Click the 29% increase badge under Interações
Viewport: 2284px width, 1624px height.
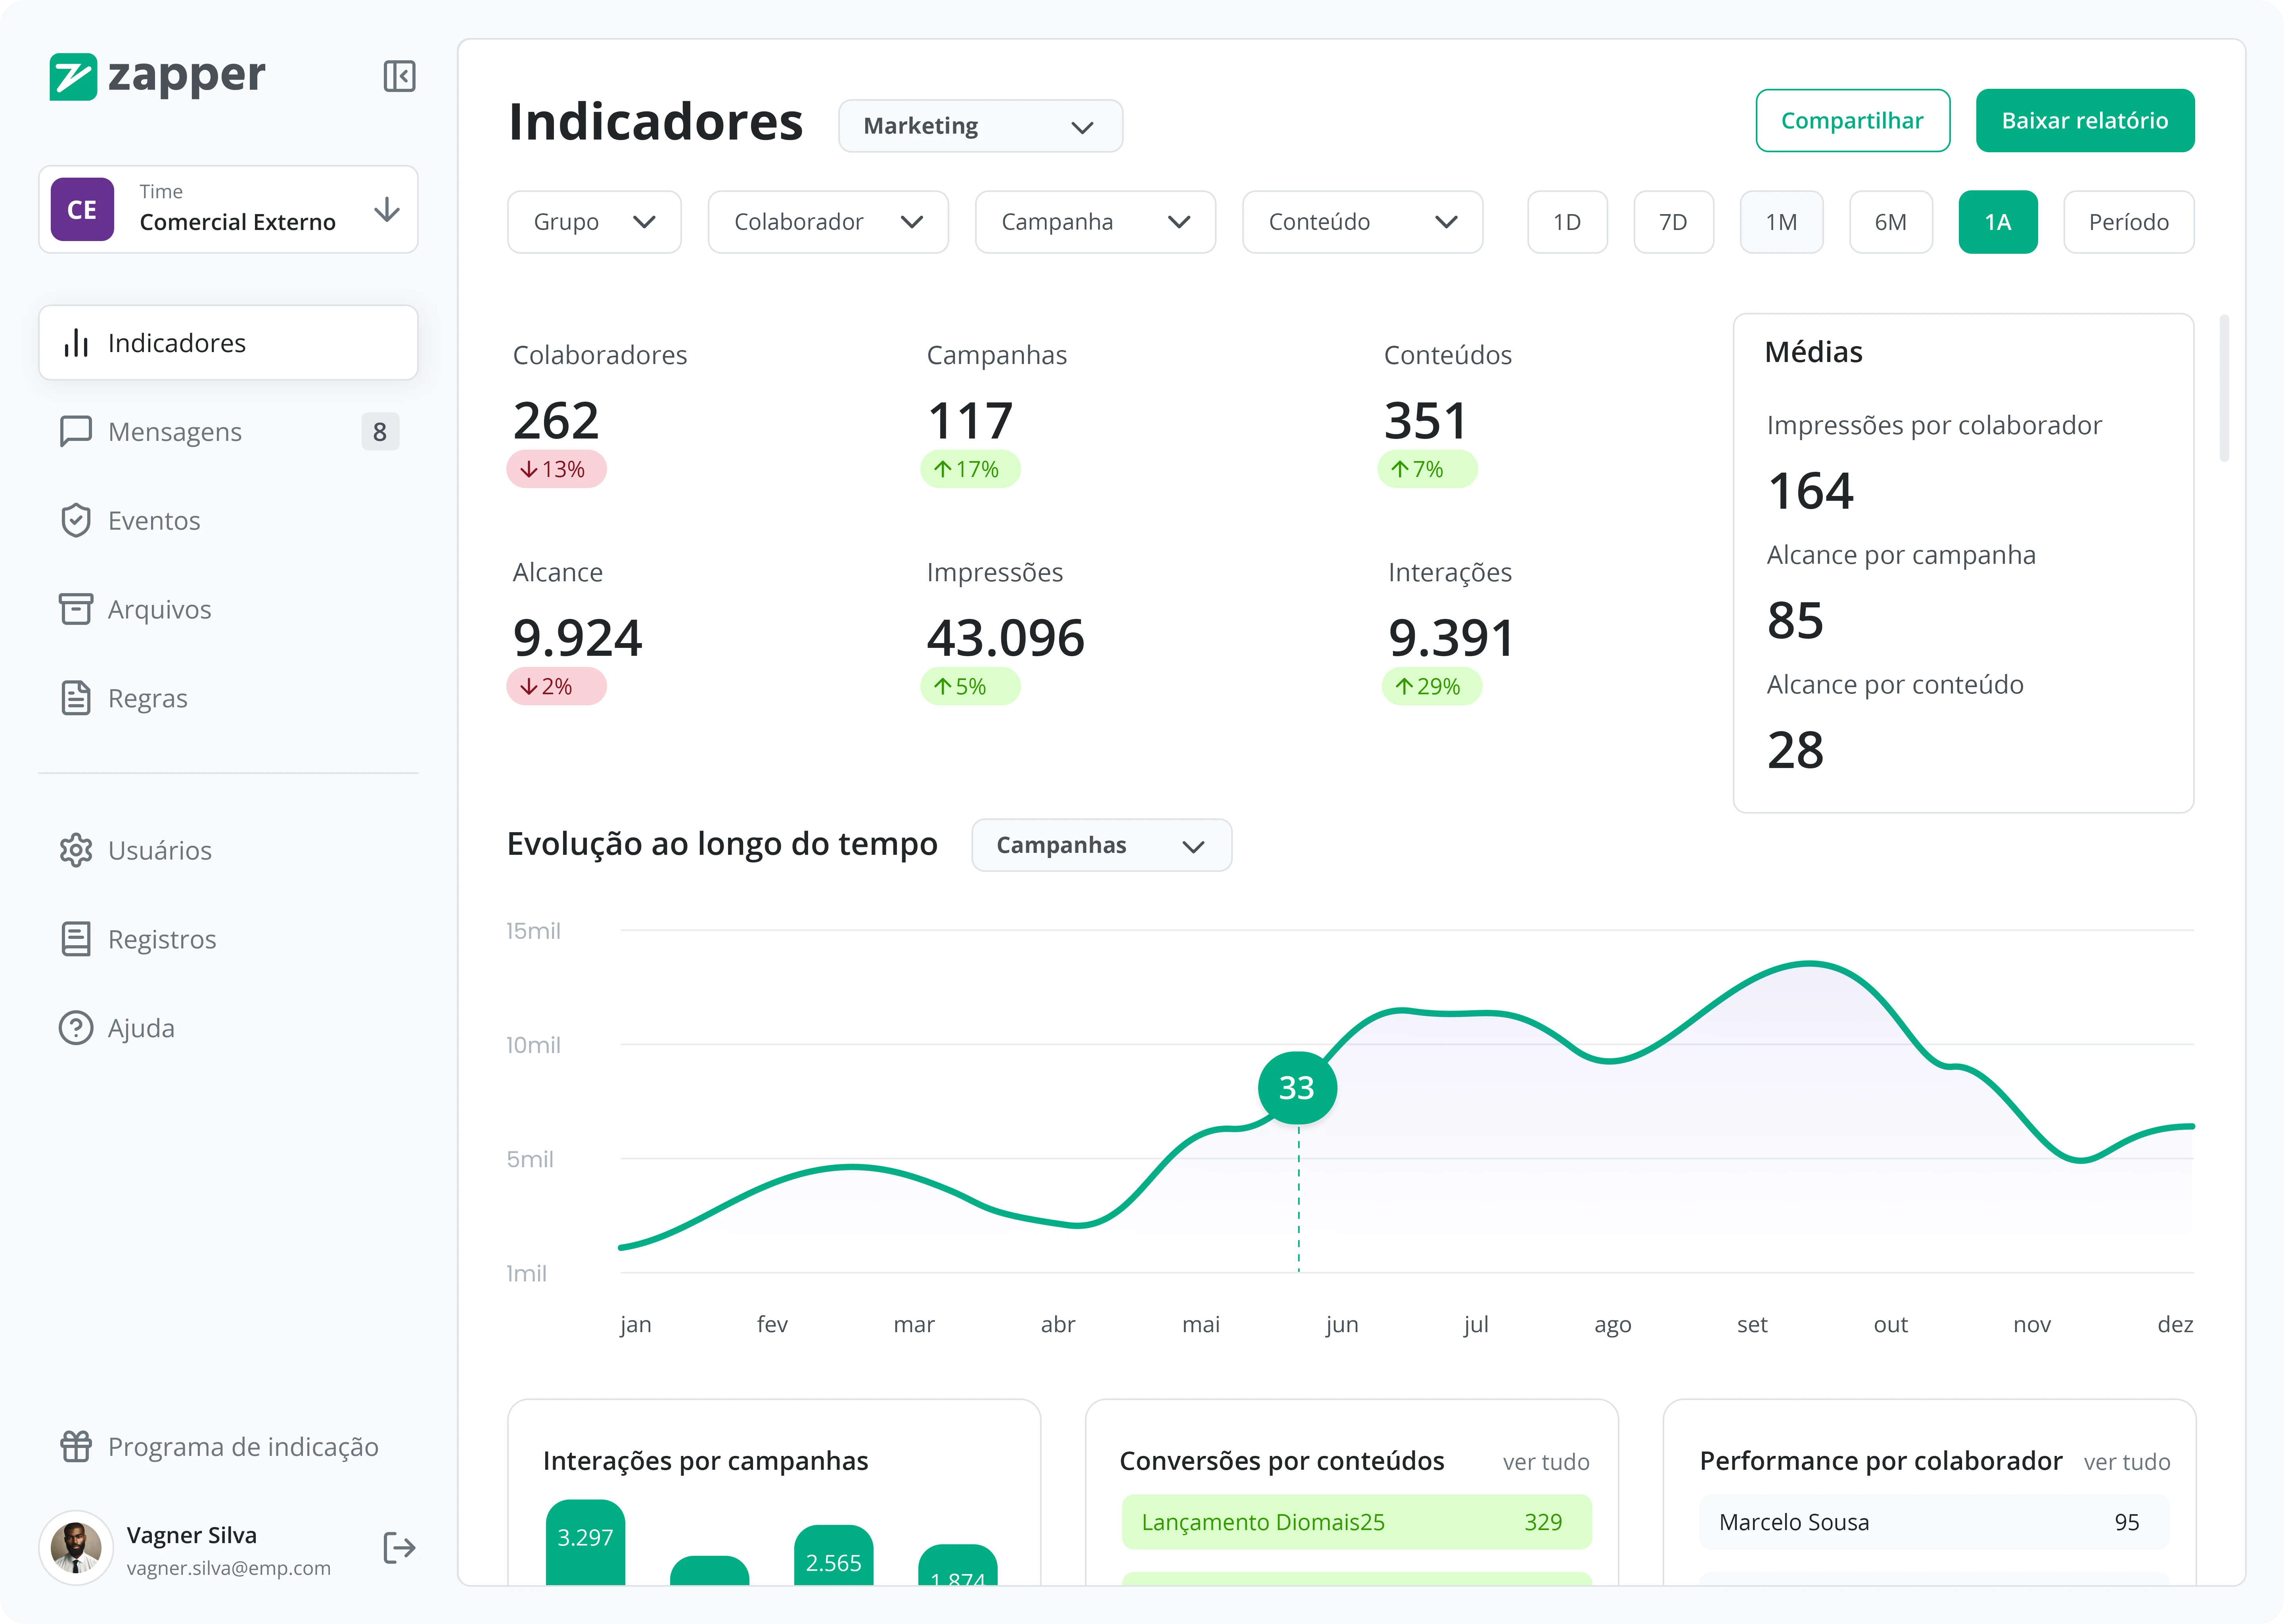[1432, 686]
